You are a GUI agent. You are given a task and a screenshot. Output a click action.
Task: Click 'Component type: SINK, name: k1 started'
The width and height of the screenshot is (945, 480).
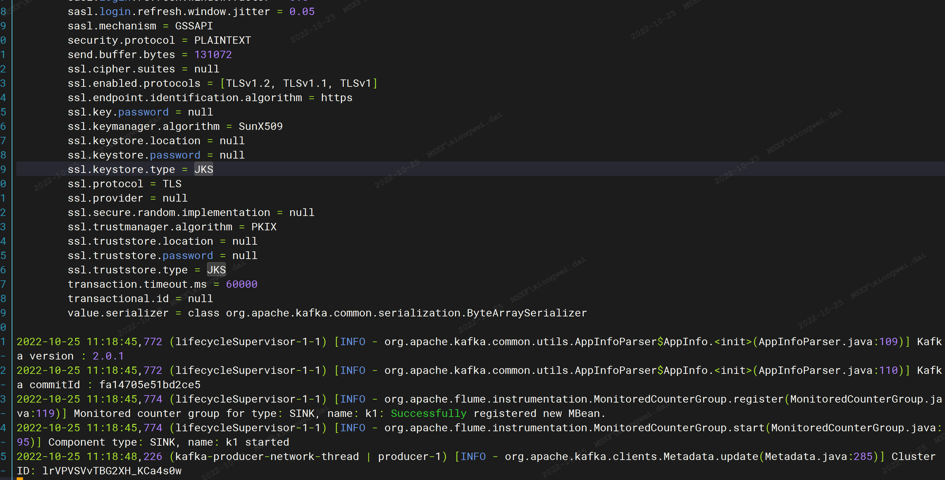pyautogui.click(x=169, y=442)
